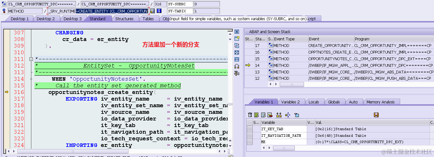Click the orange save disk icon
The height and width of the screenshot is (157, 434).
coord(376,115)
